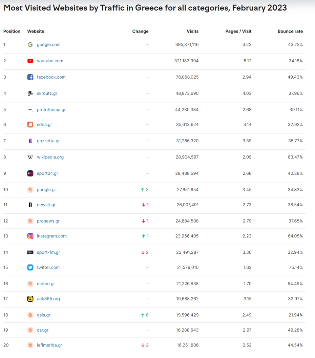315x358 pixels.
Task: Click the Visits column header
Action: 193,31
